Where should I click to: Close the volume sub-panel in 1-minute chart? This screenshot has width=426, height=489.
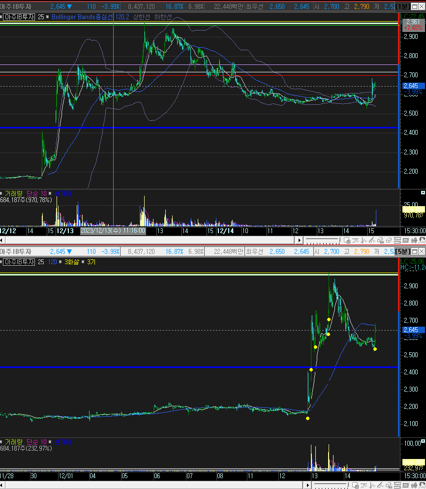tap(423, 193)
